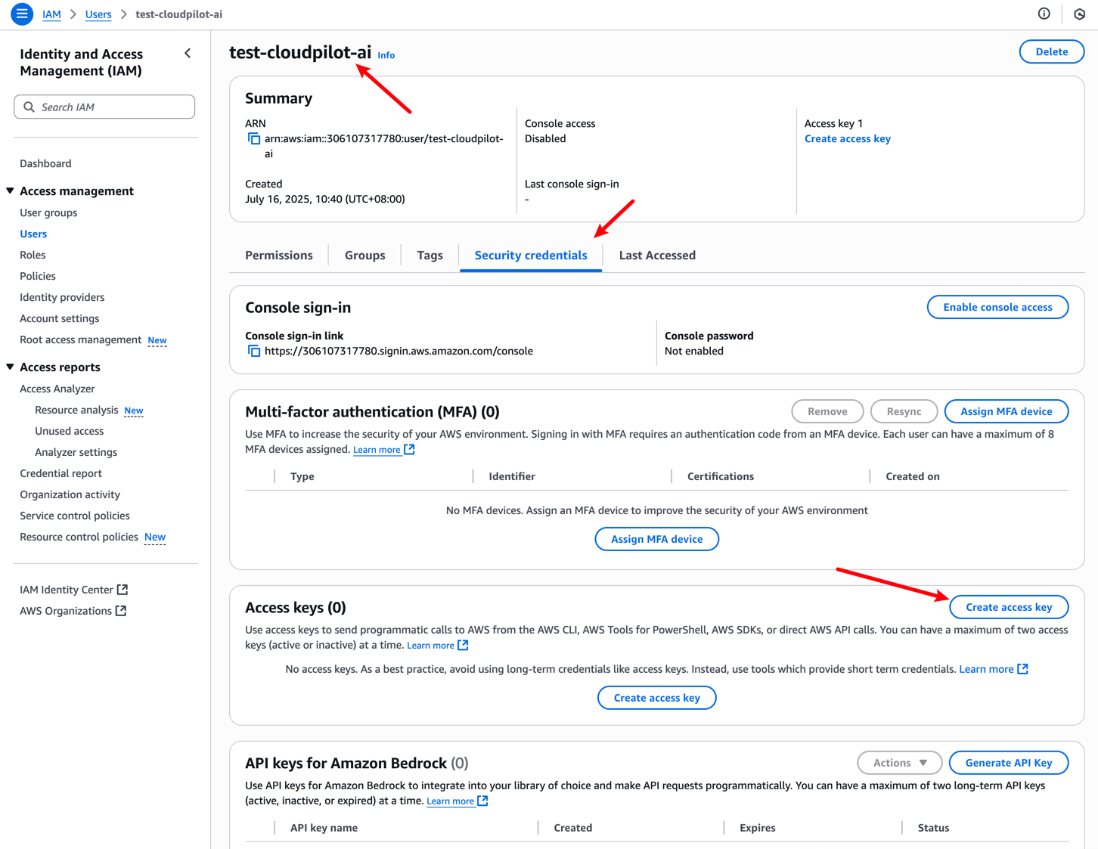1098x849 pixels.
Task: Open AWS Organizations external link
Action: coord(123,610)
